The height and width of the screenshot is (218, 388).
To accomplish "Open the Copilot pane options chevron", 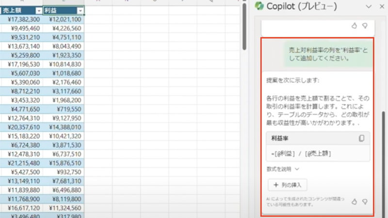I will tap(368, 6).
